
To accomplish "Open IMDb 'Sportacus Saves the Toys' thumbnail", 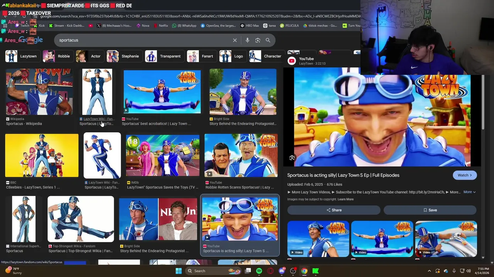I will pyautogui.click(x=162, y=155).
